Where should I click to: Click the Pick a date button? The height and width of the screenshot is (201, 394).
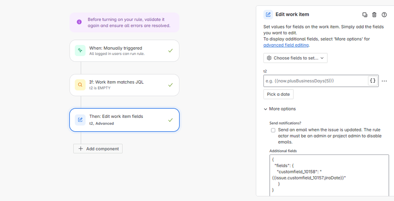[x=278, y=94]
